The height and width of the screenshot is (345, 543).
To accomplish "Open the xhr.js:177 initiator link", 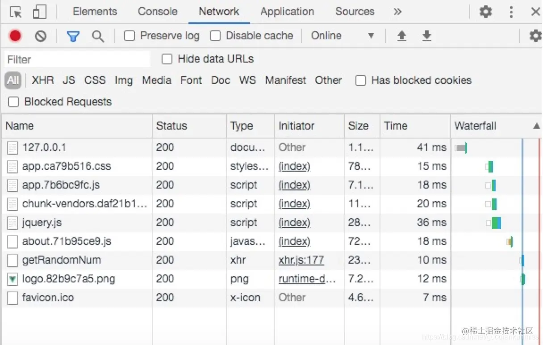I will (x=301, y=260).
